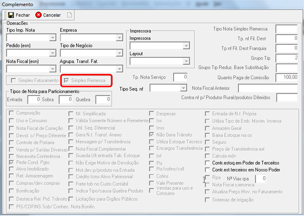304x216 pixels.
Task: Open the Tipo Seq. nf dropdown
Action: coord(183,88)
